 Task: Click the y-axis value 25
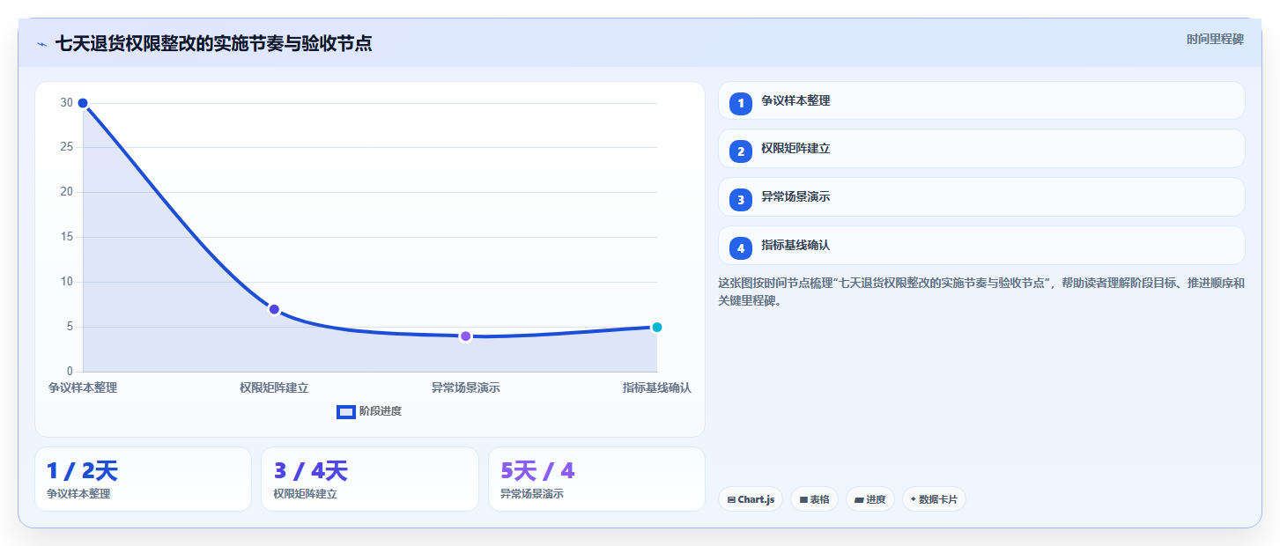coord(67,147)
